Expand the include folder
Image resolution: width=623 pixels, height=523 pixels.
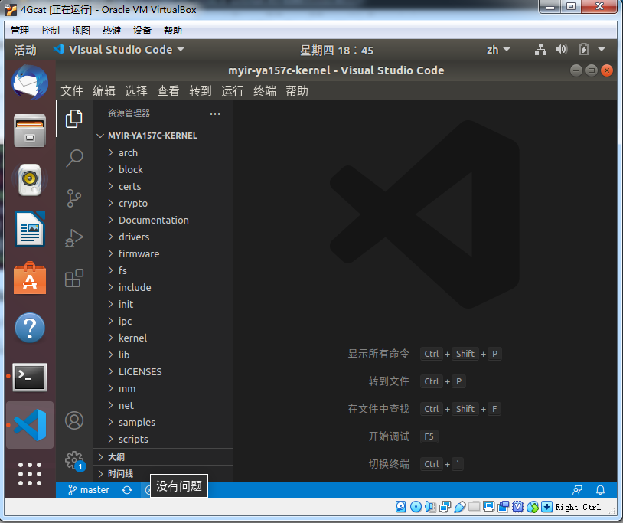pyautogui.click(x=163, y=287)
